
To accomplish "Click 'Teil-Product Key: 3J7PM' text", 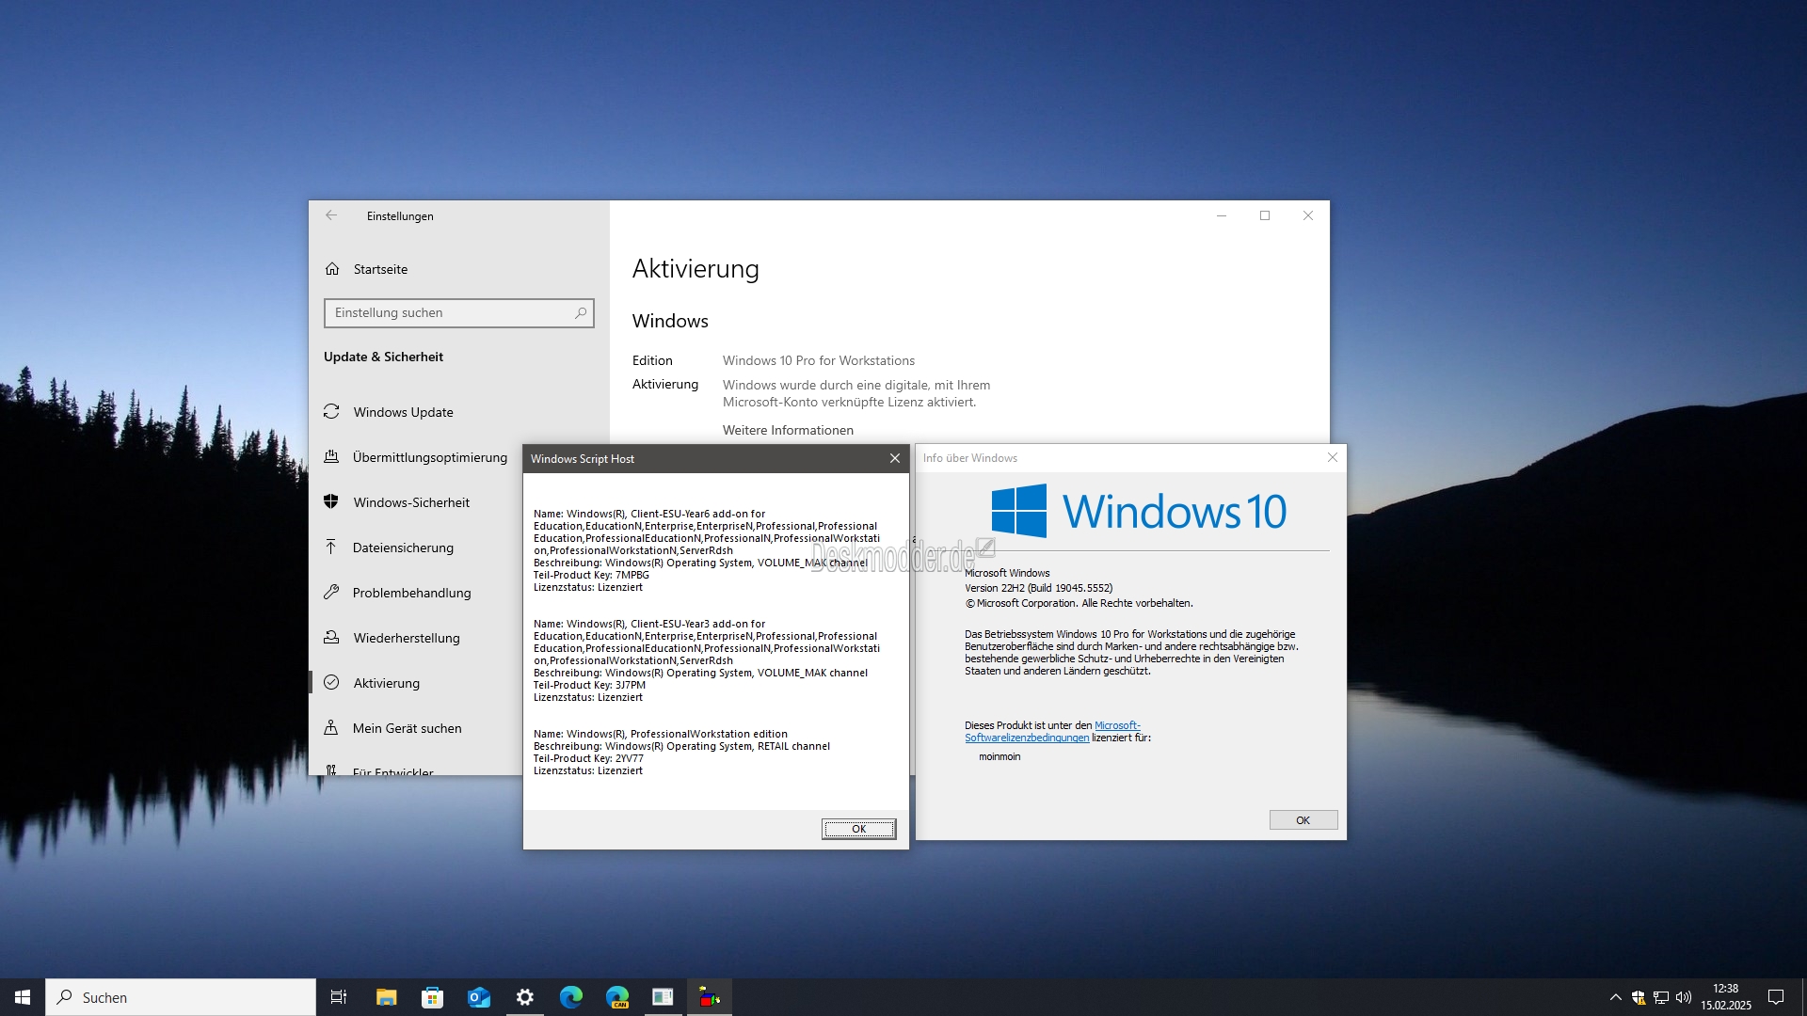I will point(589,685).
